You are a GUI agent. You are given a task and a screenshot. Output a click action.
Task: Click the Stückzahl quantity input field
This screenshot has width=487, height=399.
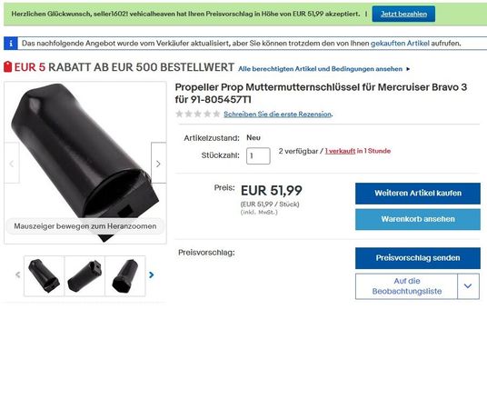[x=258, y=155]
